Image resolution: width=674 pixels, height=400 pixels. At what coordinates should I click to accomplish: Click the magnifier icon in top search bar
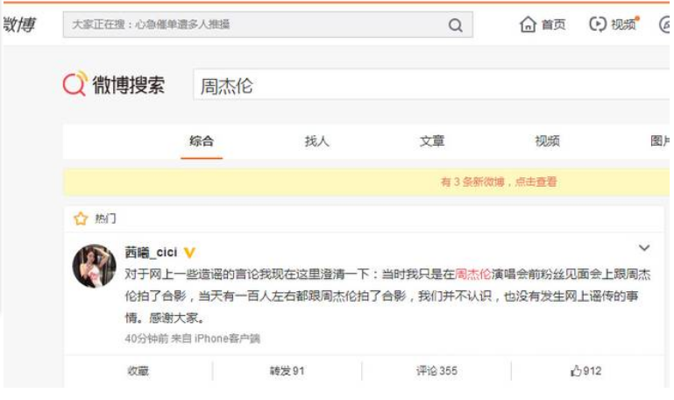point(455,25)
